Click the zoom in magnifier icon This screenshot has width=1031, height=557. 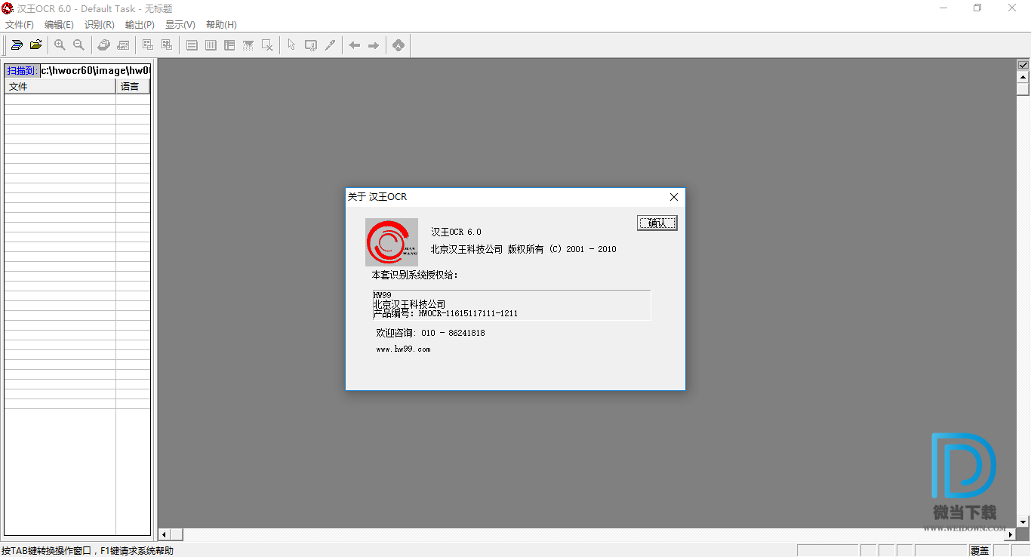(x=60, y=45)
